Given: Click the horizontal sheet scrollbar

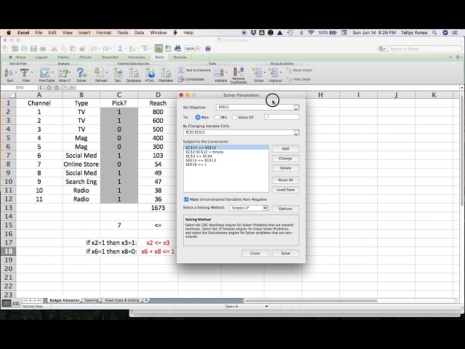Looking at the screenshot, I should pyautogui.click(x=311, y=300).
